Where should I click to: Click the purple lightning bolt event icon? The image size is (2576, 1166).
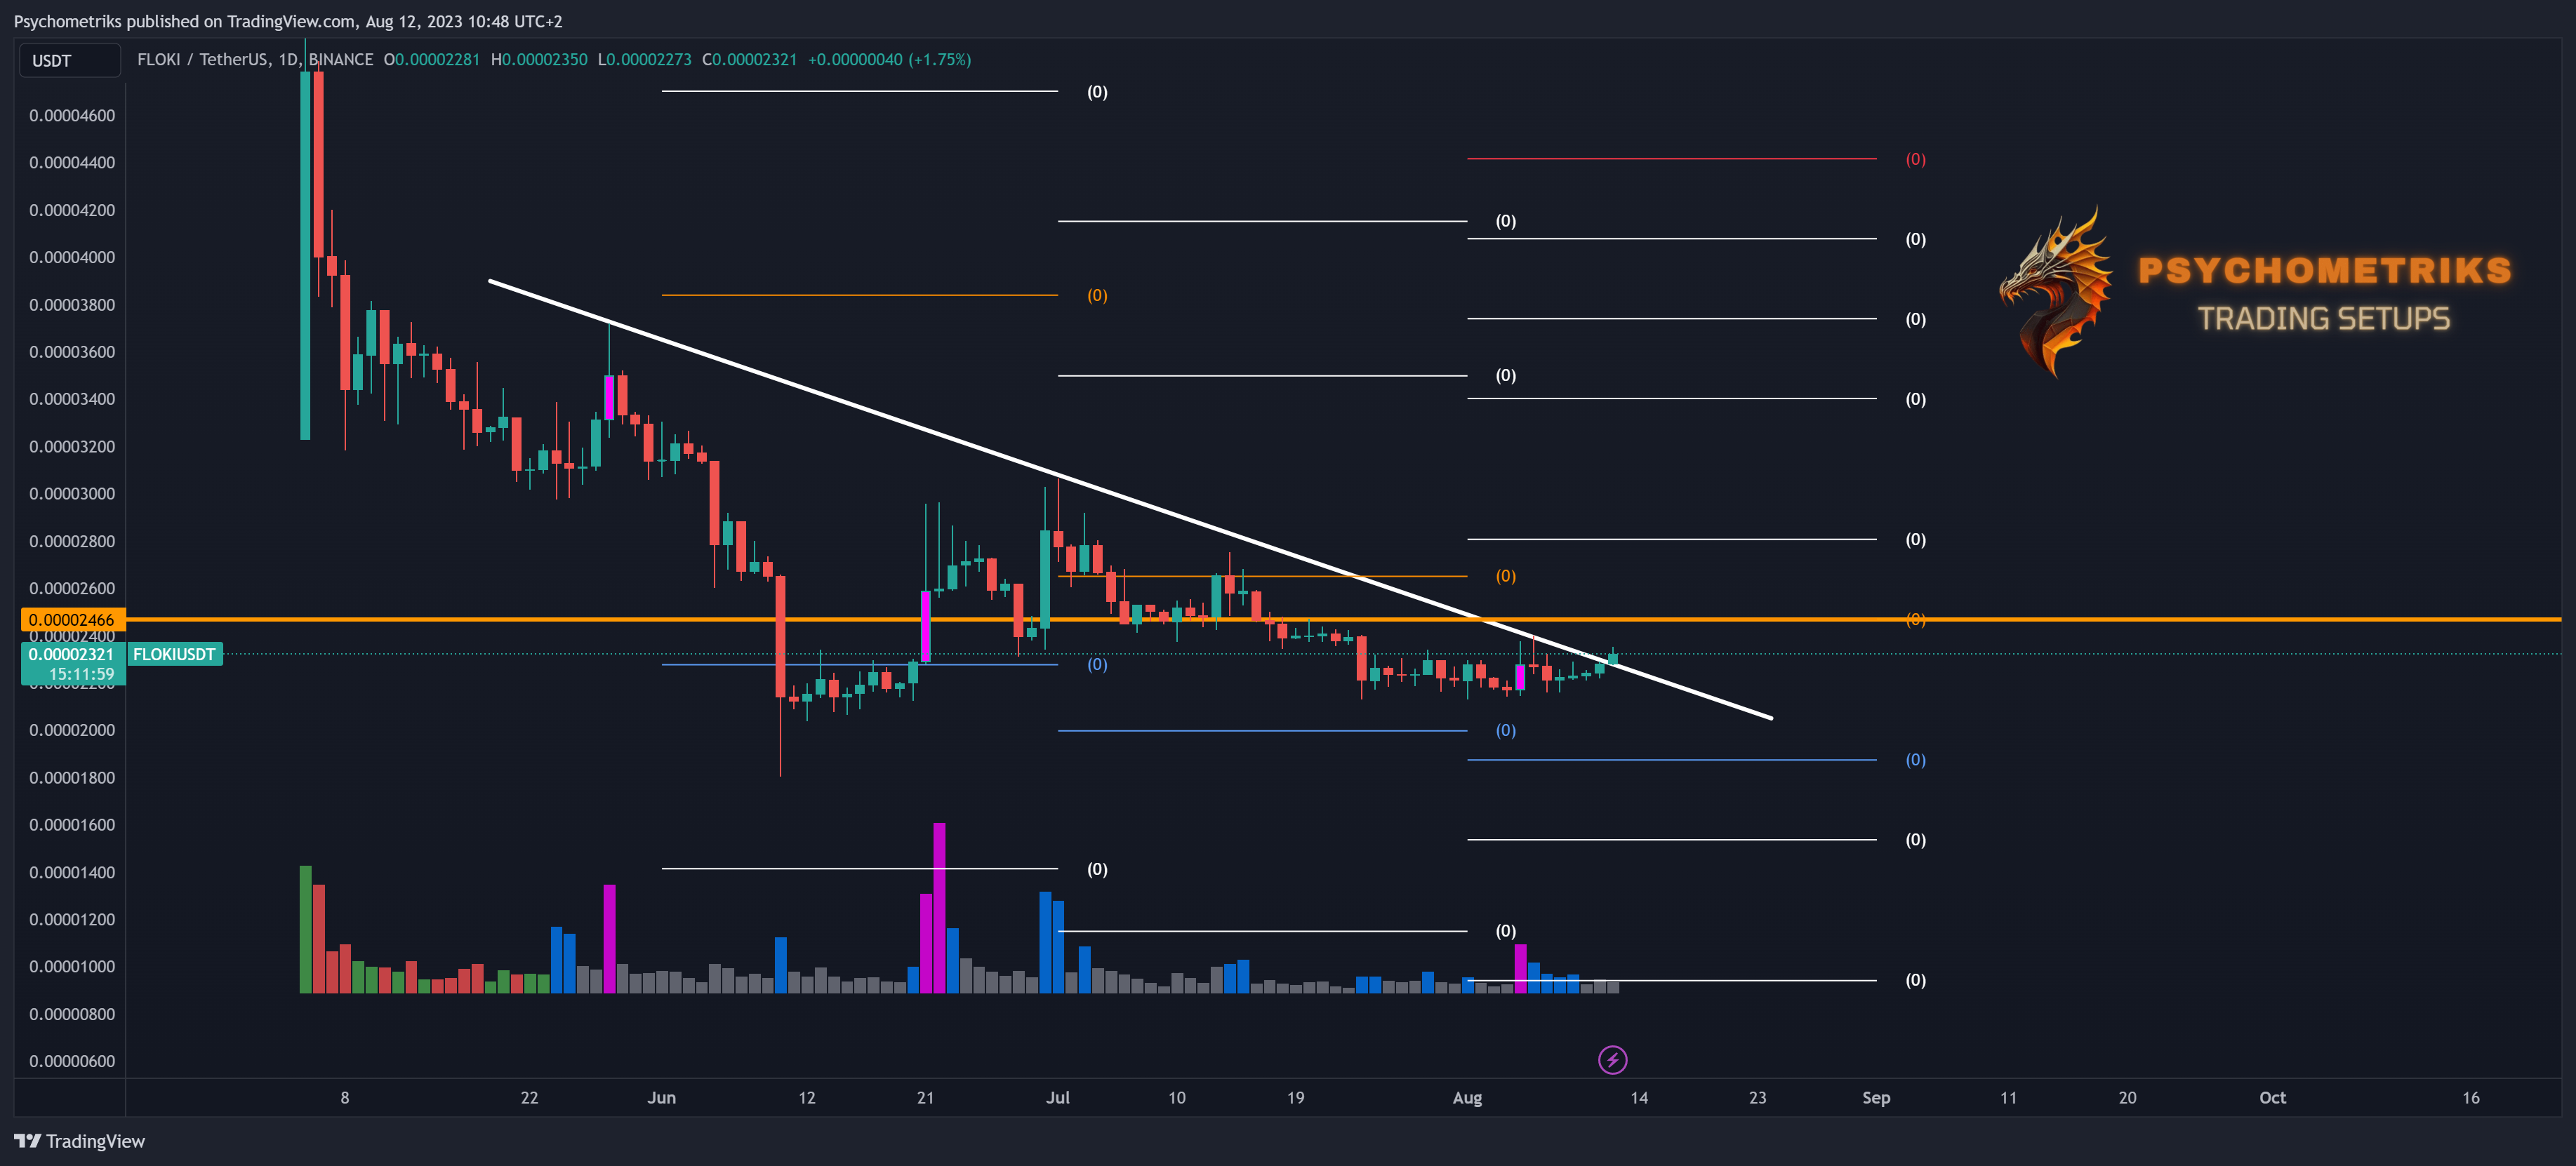(1612, 1059)
